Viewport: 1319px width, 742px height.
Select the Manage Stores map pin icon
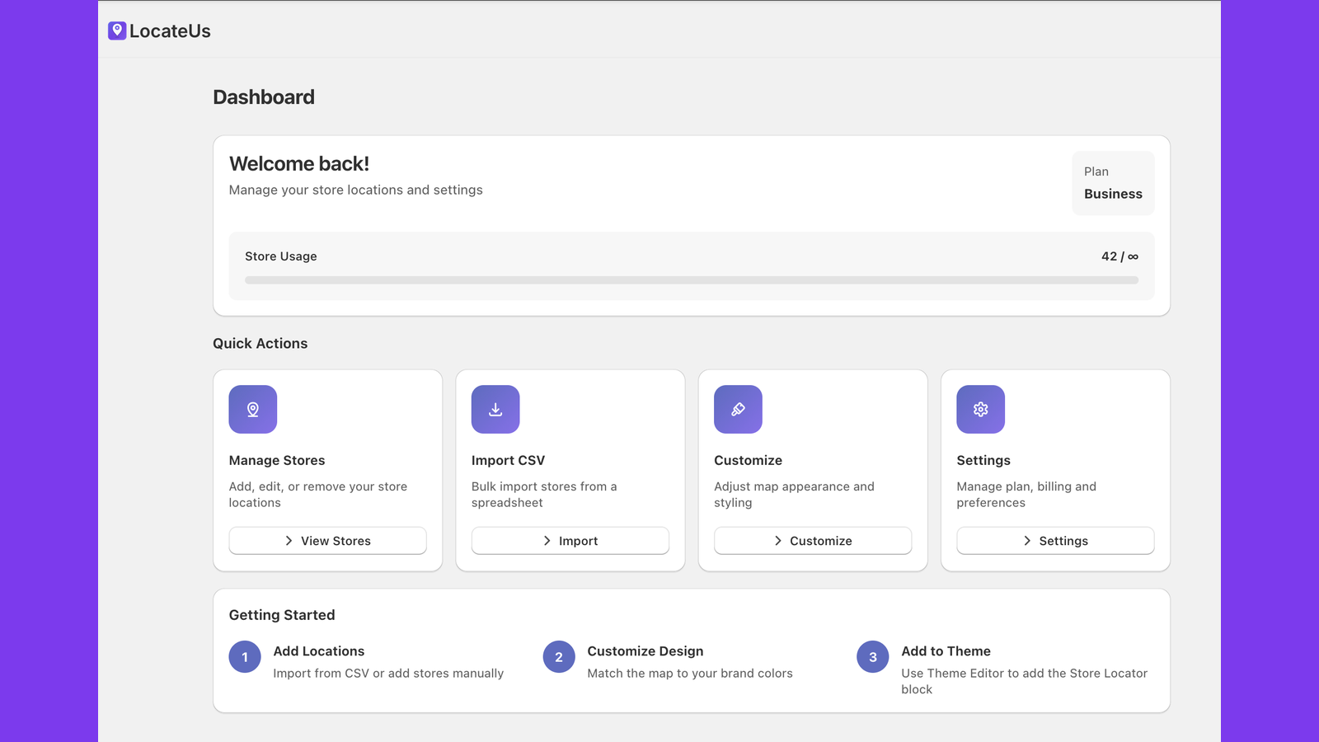252,409
